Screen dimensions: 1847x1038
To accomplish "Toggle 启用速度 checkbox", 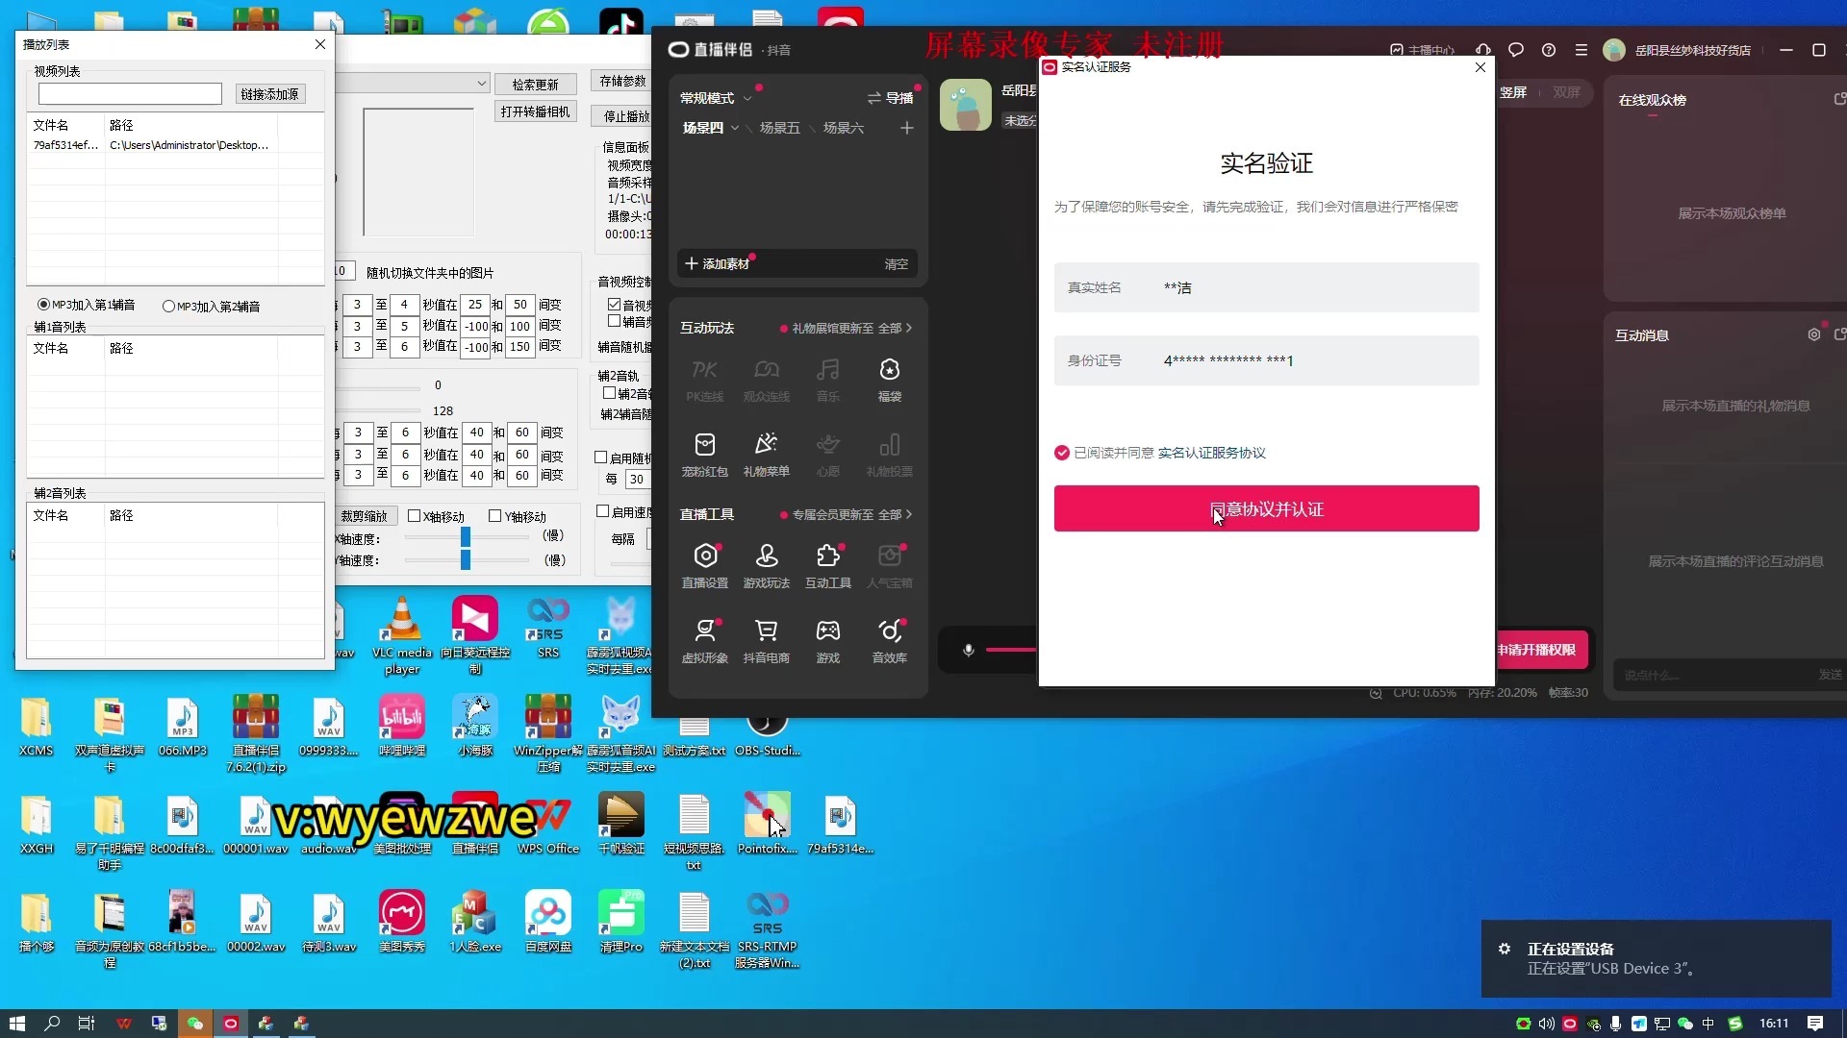I will (602, 511).
